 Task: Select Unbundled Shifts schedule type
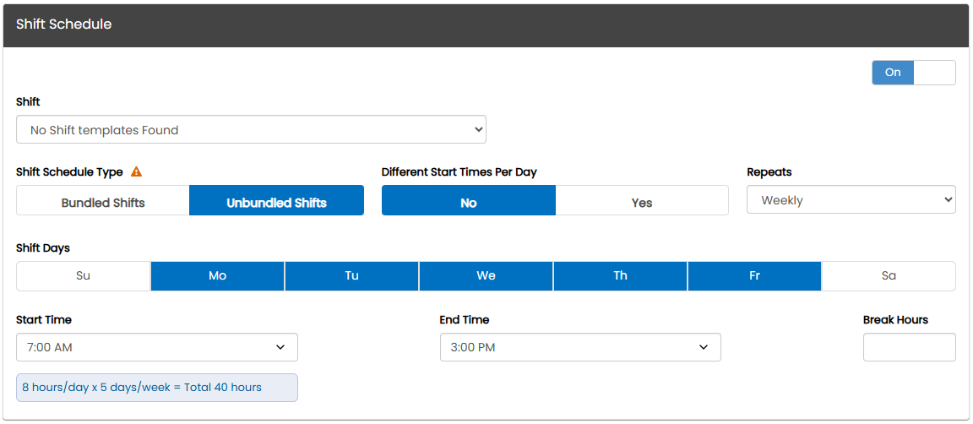pyautogui.click(x=277, y=200)
